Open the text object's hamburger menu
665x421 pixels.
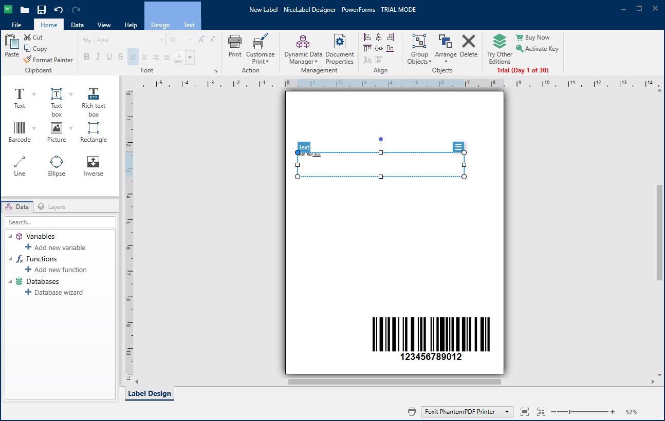pyautogui.click(x=458, y=147)
